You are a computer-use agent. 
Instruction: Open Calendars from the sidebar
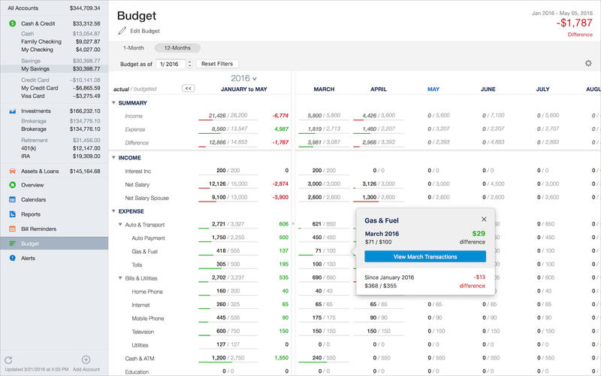pos(13,200)
